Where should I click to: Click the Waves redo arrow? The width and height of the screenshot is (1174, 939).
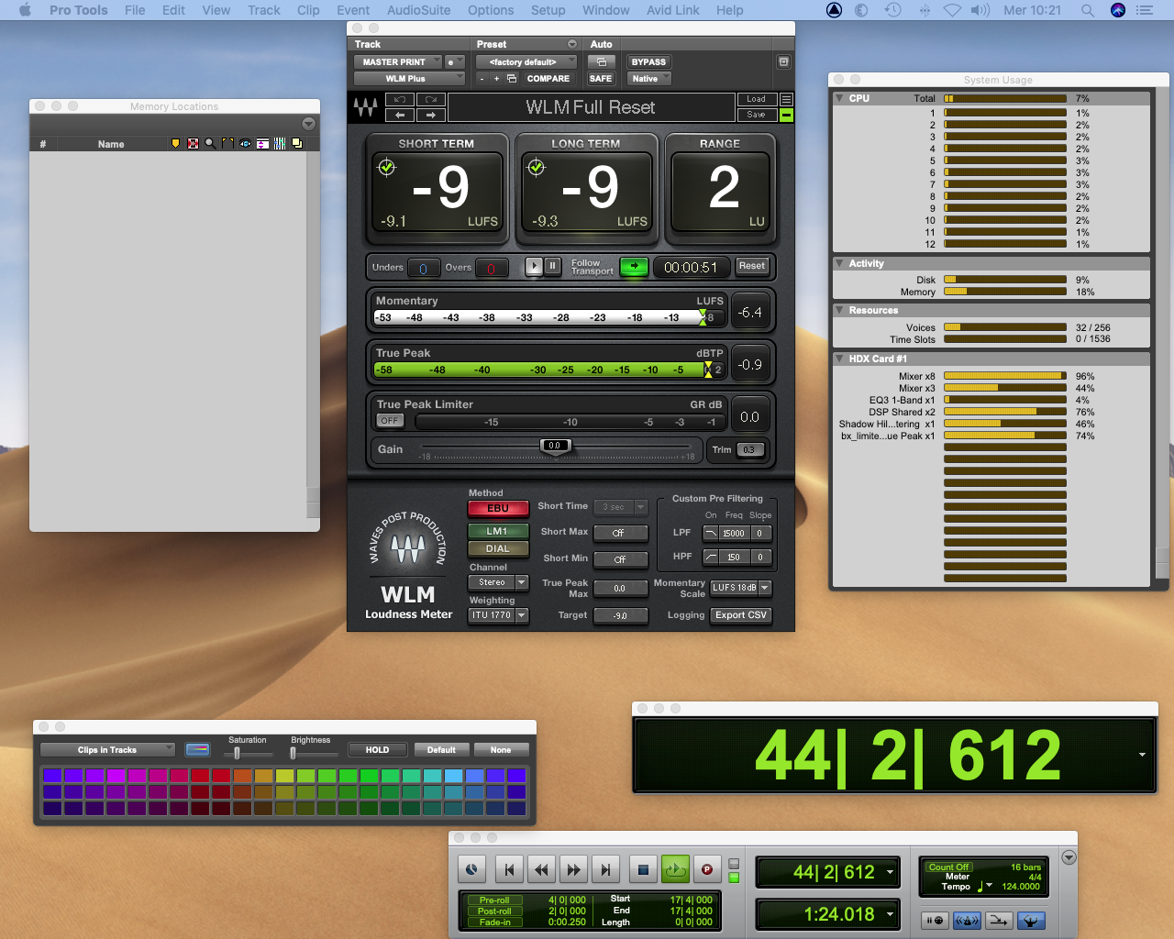tap(431, 99)
